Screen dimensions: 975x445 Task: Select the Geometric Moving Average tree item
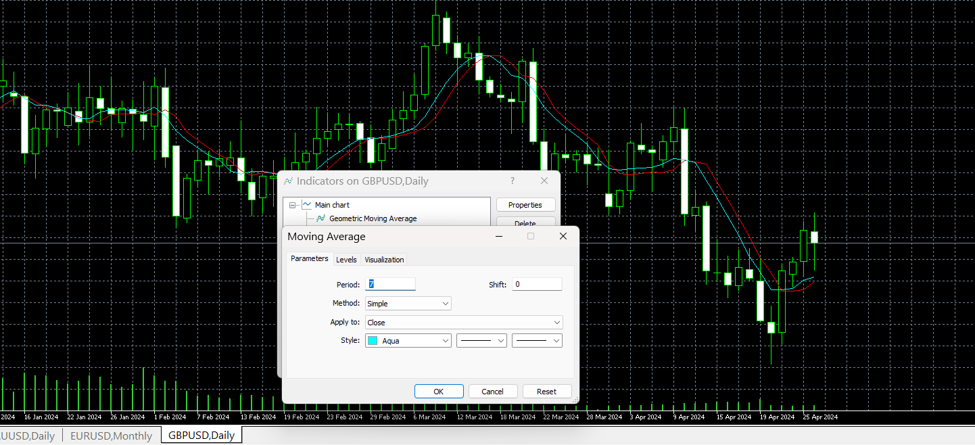tap(373, 218)
